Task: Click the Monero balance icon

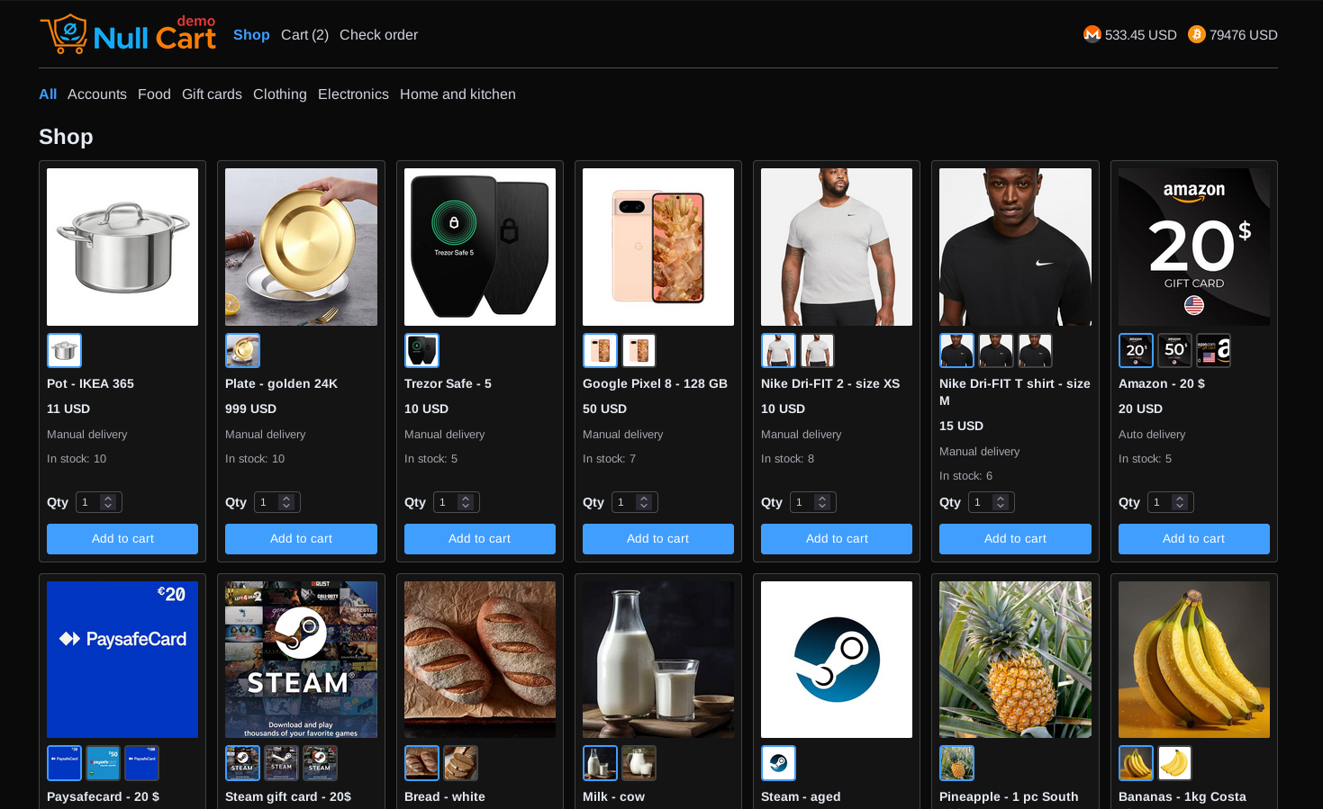Action: point(1092,34)
